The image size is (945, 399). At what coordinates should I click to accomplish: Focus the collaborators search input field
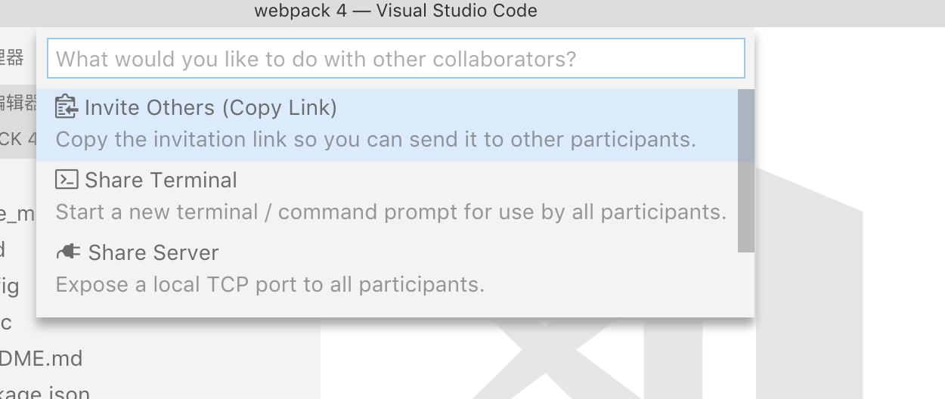396,59
